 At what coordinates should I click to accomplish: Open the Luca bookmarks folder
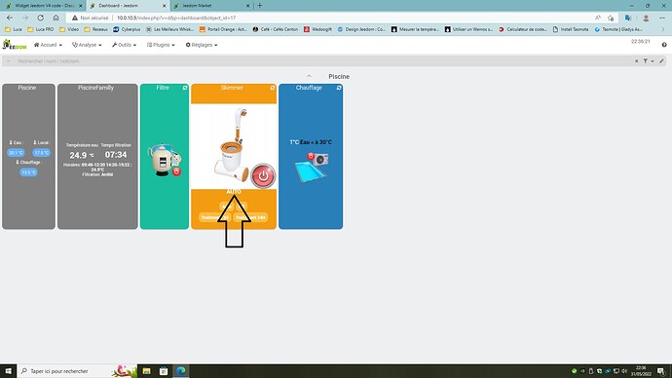tap(14, 29)
